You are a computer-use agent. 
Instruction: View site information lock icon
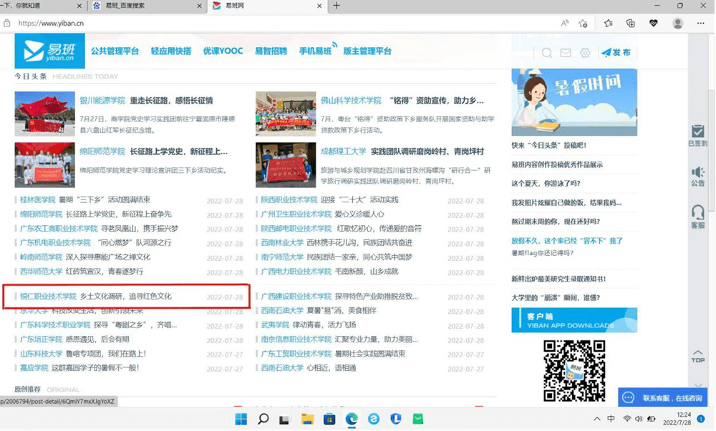[x=7, y=24]
